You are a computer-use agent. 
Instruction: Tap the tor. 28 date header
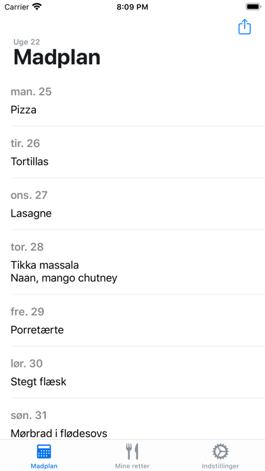click(x=27, y=247)
